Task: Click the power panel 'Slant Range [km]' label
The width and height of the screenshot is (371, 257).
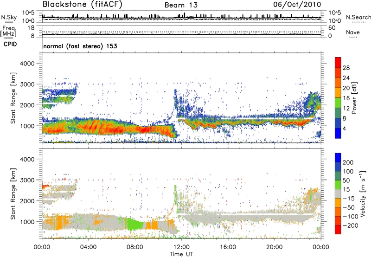Action: (x=13, y=98)
